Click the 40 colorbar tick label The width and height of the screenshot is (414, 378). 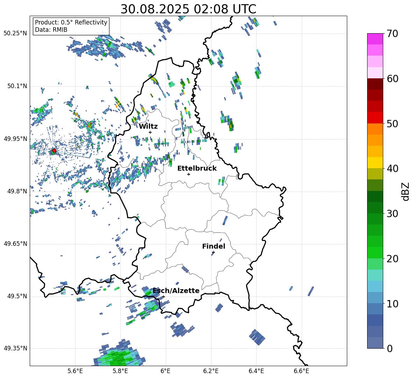click(x=392, y=169)
